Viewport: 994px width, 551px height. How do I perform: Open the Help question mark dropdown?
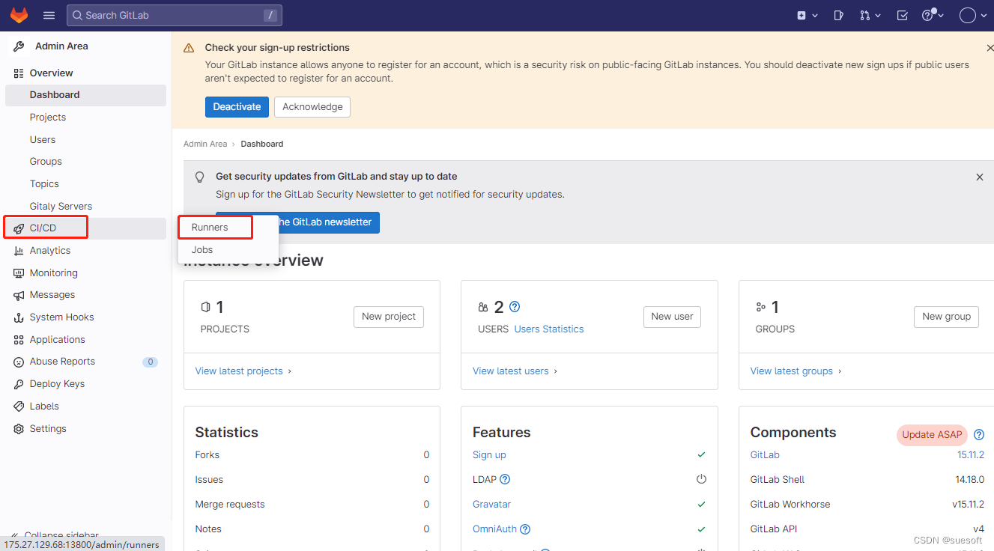point(932,15)
